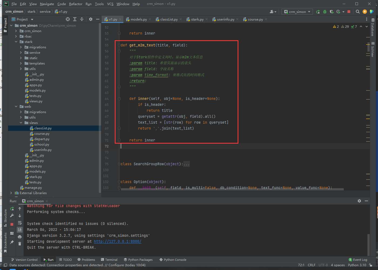Rerun crm_simon from the main toolbar
Screen dimensions: 378x270
[x=318, y=12]
